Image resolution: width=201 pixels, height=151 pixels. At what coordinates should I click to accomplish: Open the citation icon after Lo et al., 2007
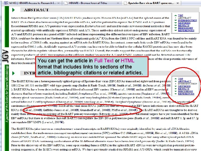[x=62, y=122]
